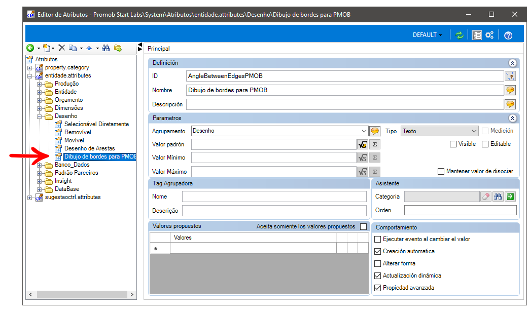Click the tree's horizontal scrollbar thumb
The image size is (529, 314).
tap(82, 294)
